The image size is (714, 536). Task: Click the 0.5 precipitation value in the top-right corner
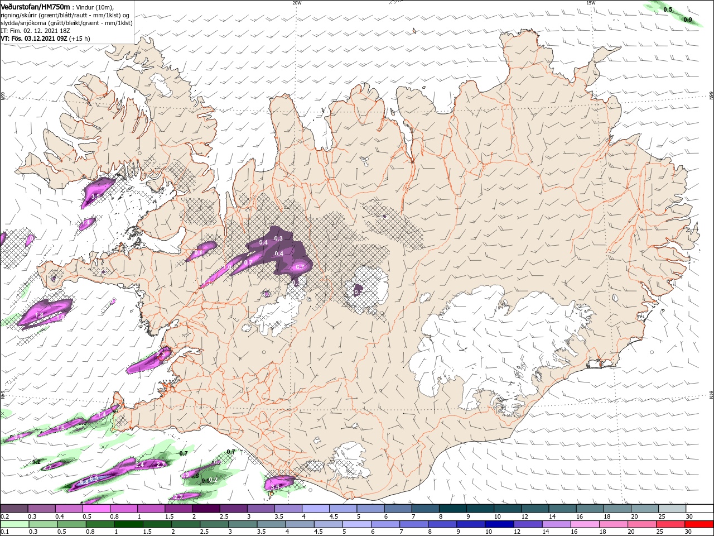click(x=668, y=9)
